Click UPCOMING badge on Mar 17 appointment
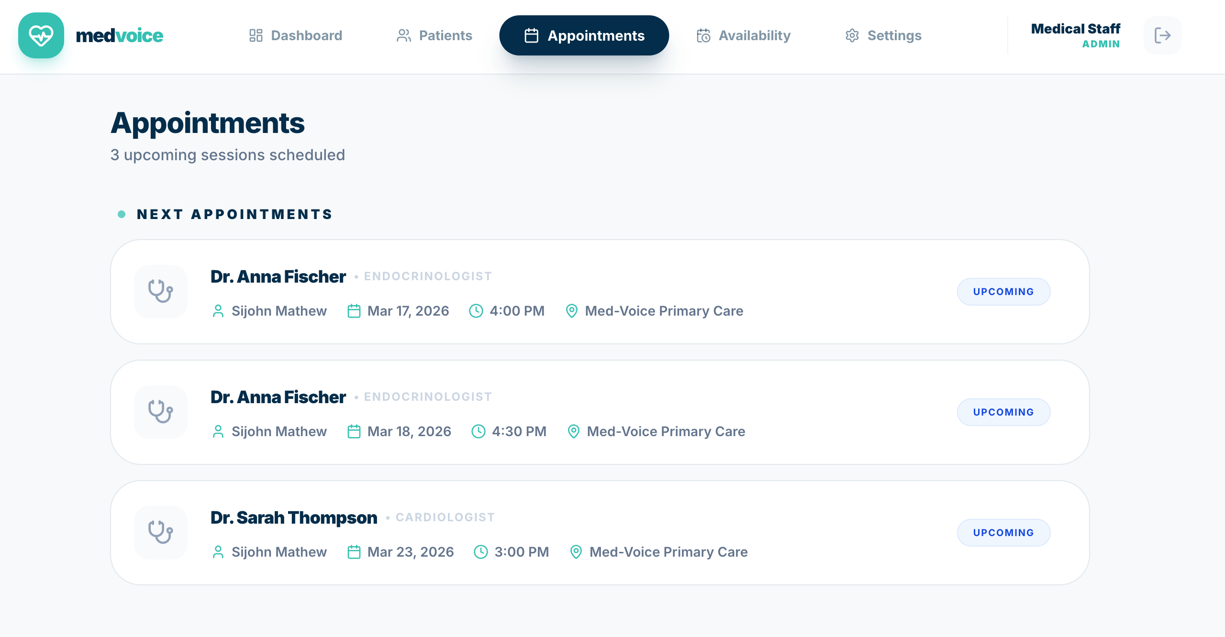This screenshot has height=637, width=1225. pyautogui.click(x=1003, y=292)
